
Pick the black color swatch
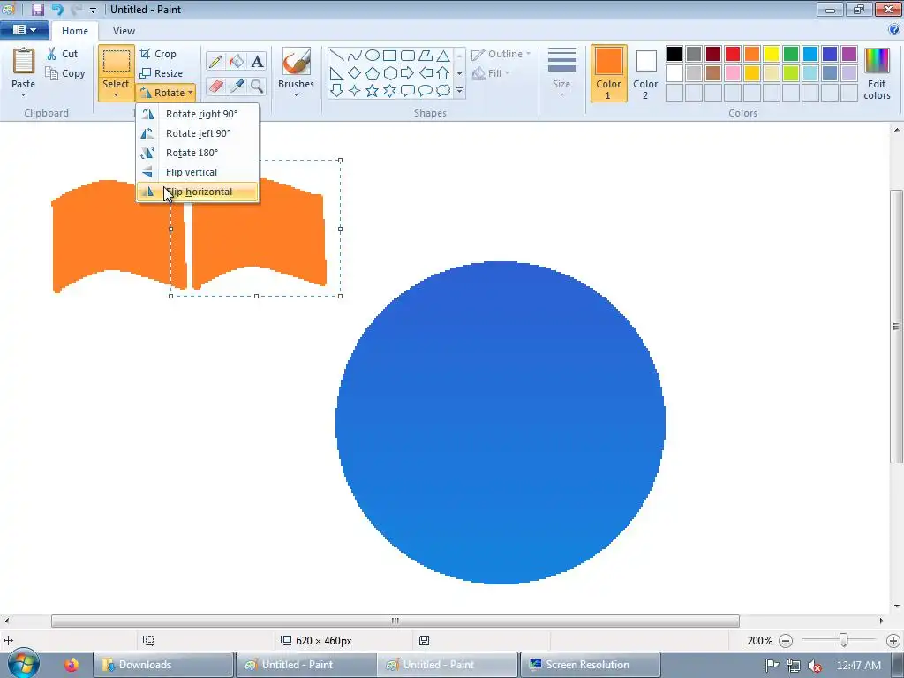[x=674, y=54]
